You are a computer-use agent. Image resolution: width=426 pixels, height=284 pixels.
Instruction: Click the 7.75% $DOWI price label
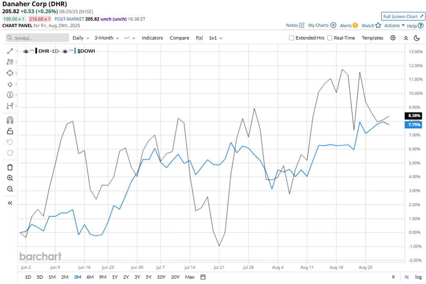coord(413,125)
